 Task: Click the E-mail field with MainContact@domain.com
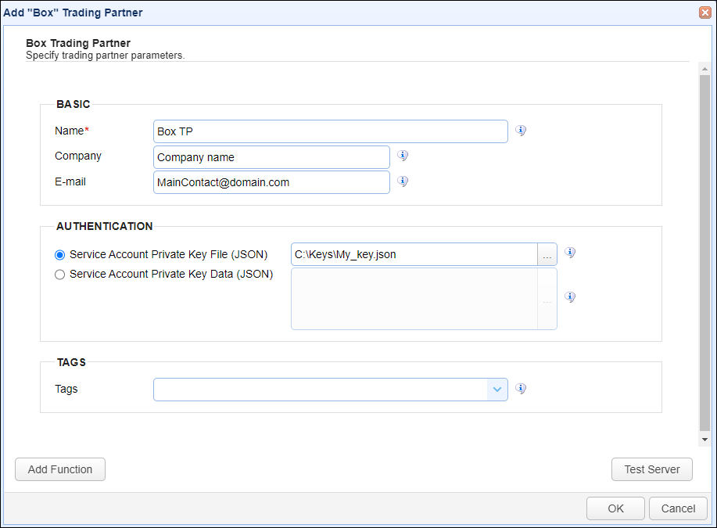[271, 182]
